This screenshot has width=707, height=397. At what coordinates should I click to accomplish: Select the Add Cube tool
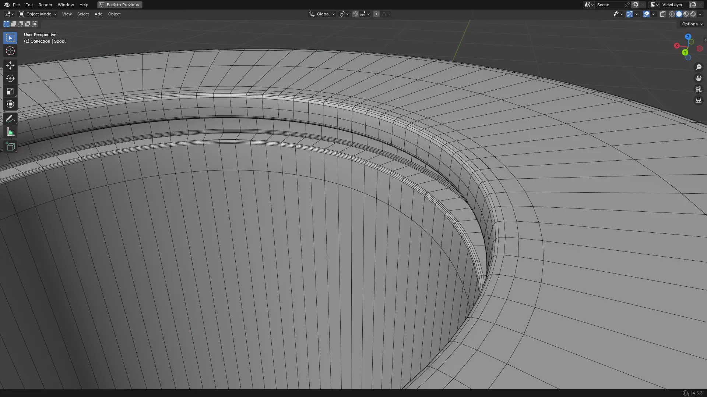coord(10,147)
